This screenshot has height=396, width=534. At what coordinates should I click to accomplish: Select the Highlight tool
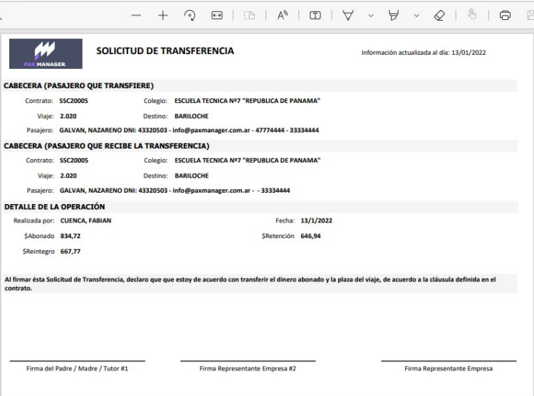click(393, 16)
